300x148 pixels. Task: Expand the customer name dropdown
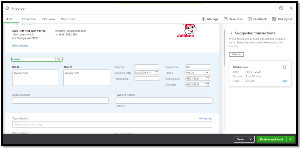(x=59, y=59)
